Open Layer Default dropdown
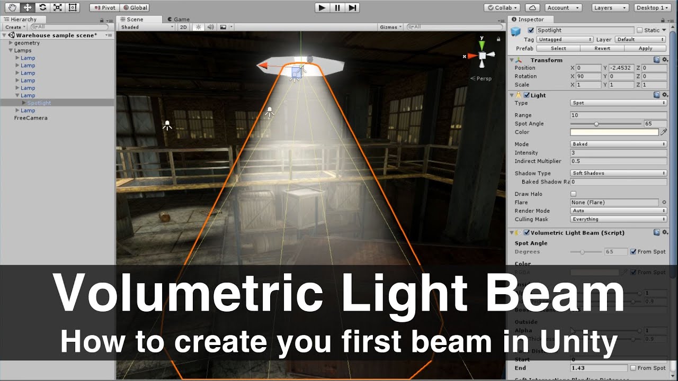This screenshot has height=381, width=678. (640, 39)
